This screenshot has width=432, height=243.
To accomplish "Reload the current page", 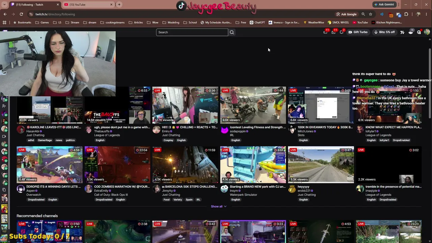I will point(21,14).
